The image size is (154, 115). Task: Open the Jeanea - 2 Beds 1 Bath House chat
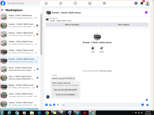click(x=20, y=104)
